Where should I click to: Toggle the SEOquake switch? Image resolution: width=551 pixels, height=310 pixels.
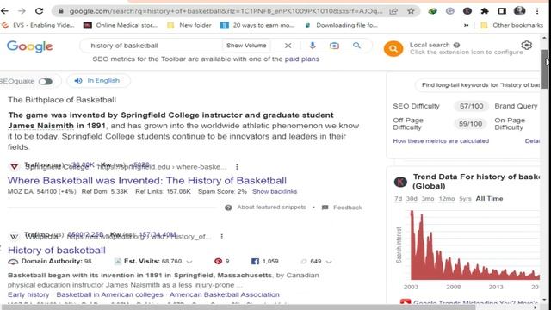(x=46, y=82)
